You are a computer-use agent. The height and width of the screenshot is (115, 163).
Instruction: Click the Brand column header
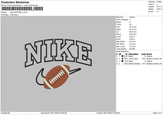149,54
